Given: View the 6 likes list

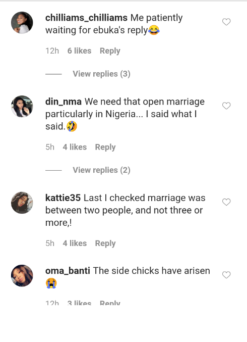Looking at the screenshot, I should (x=79, y=51).
